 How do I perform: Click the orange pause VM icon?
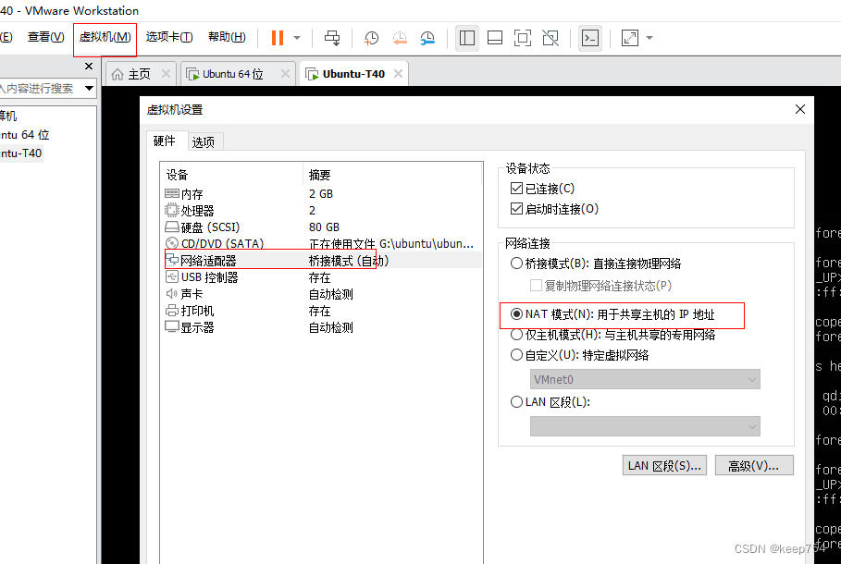278,38
